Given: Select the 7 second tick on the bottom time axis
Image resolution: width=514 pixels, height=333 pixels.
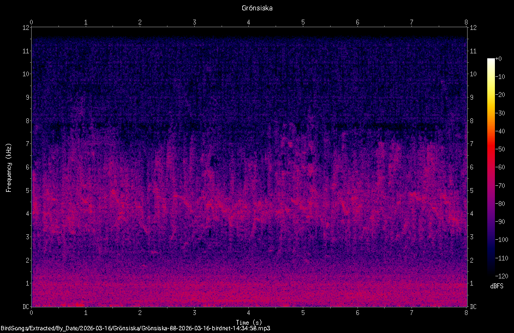Looking at the screenshot, I should tap(411, 313).
